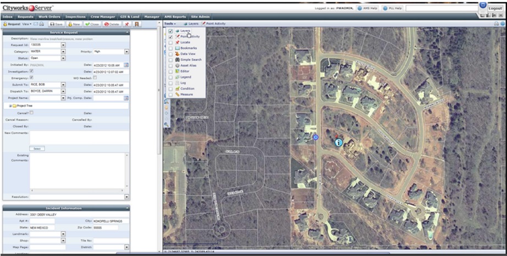507x256 pixels.
Task: Open the Landmark dropdown arrow
Action: (63, 234)
